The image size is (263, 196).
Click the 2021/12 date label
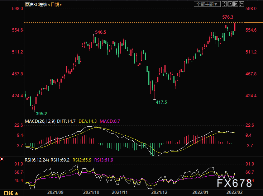159,192
